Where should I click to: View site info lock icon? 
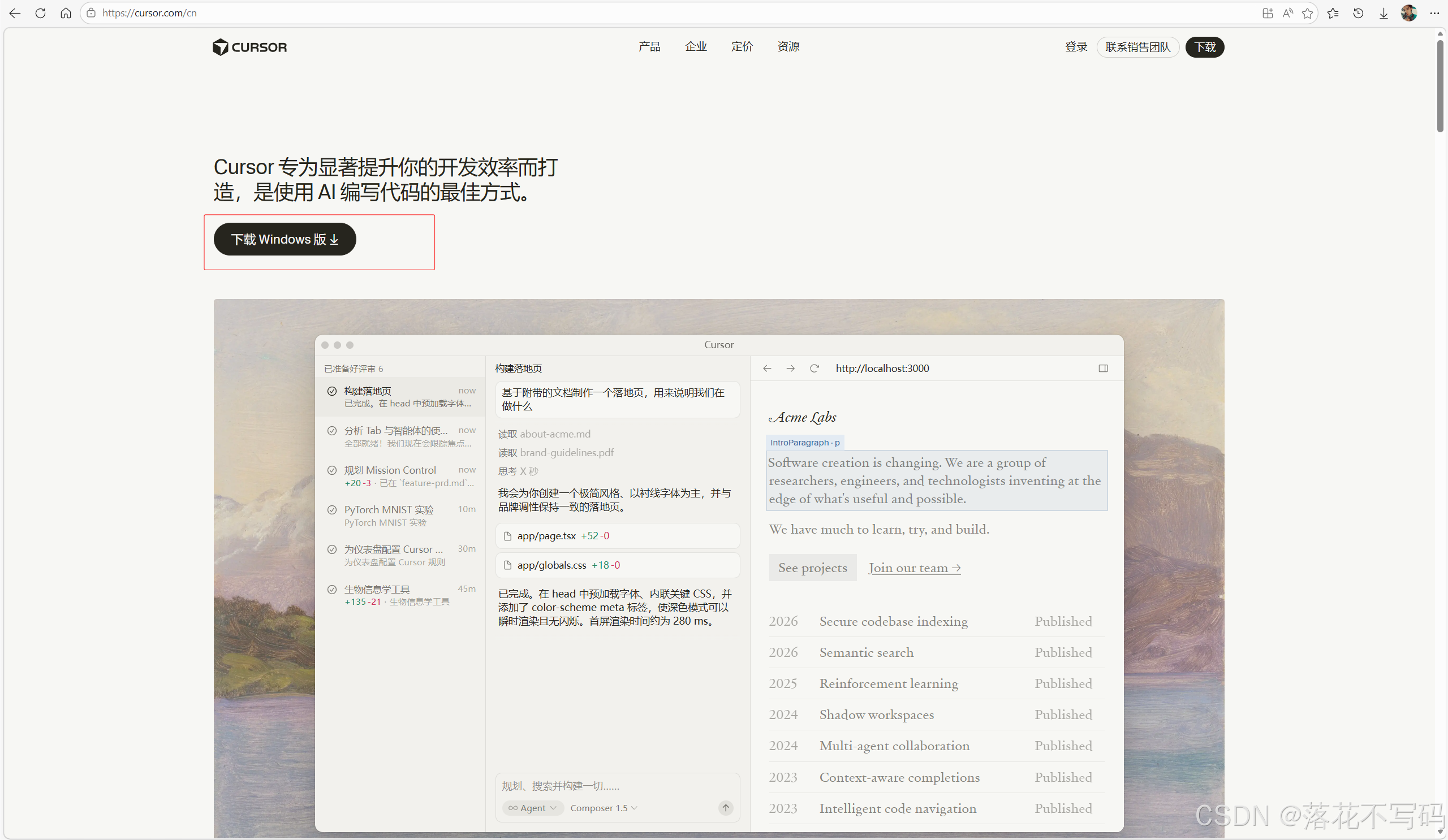(x=91, y=13)
